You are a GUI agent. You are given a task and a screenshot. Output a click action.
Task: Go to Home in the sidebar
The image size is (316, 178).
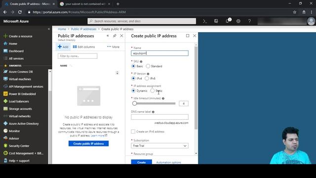10,44
